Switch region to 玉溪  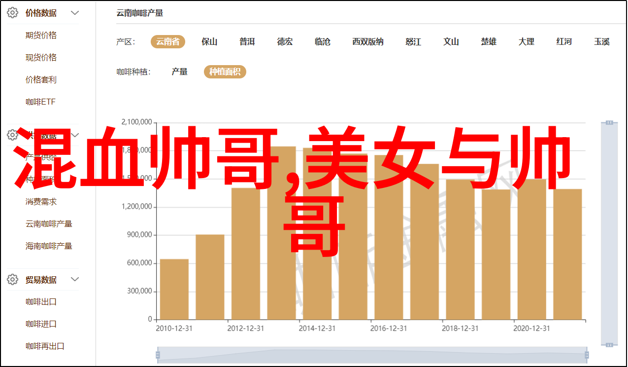tap(602, 42)
